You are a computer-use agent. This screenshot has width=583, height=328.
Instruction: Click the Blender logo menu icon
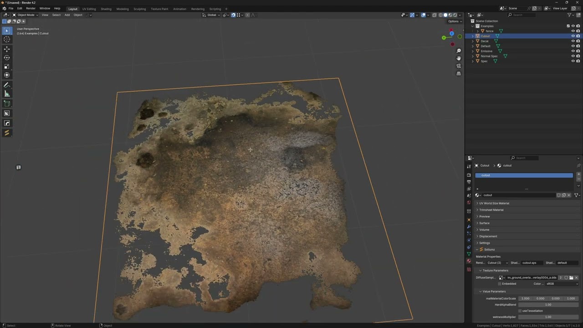(4, 9)
